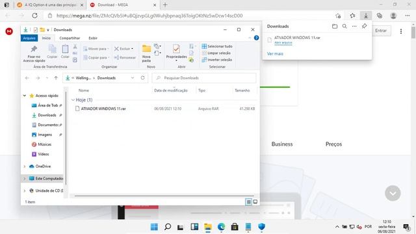Image resolution: width=416 pixels, height=234 pixels.
Task: Open the Mover para dropdown
Action: (96, 49)
